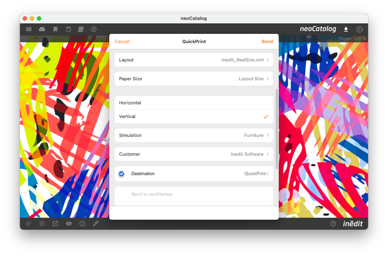This screenshot has height=256, width=388.
Task: Open the bookmark icon in top toolbar
Action: (55, 29)
